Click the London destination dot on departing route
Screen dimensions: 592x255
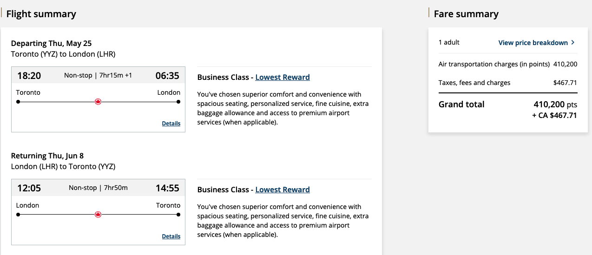178,102
